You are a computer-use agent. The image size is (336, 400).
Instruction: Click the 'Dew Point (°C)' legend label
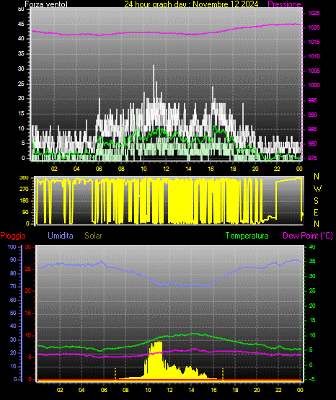[308, 236]
